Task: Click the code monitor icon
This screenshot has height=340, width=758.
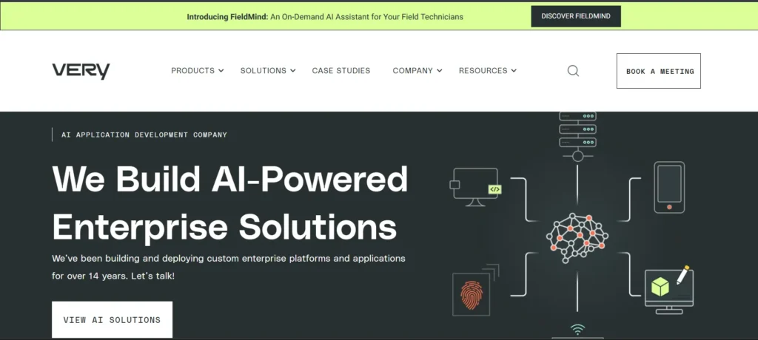Action: point(477,184)
